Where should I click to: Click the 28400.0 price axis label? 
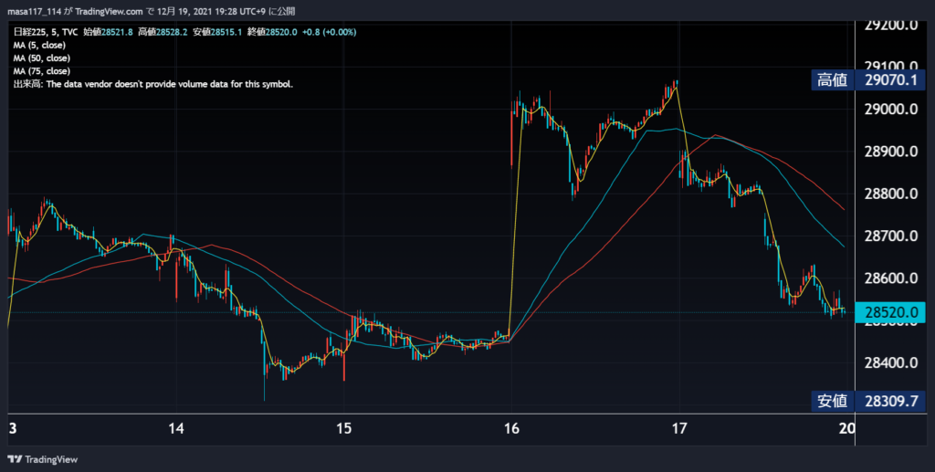click(x=891, y=363)
